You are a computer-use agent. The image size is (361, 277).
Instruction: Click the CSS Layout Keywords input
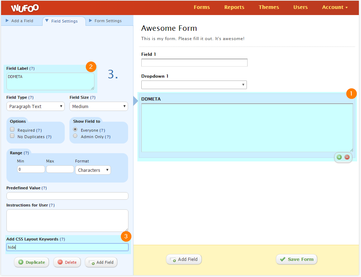67,247
